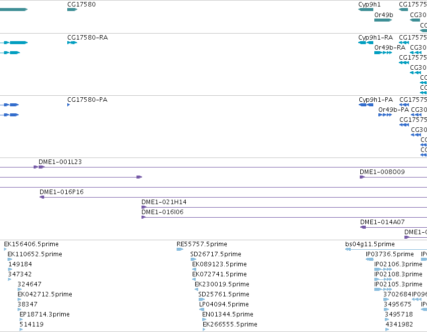Open the CG17580-PA label link
427x332 pixels.
(x=87, y=100)
